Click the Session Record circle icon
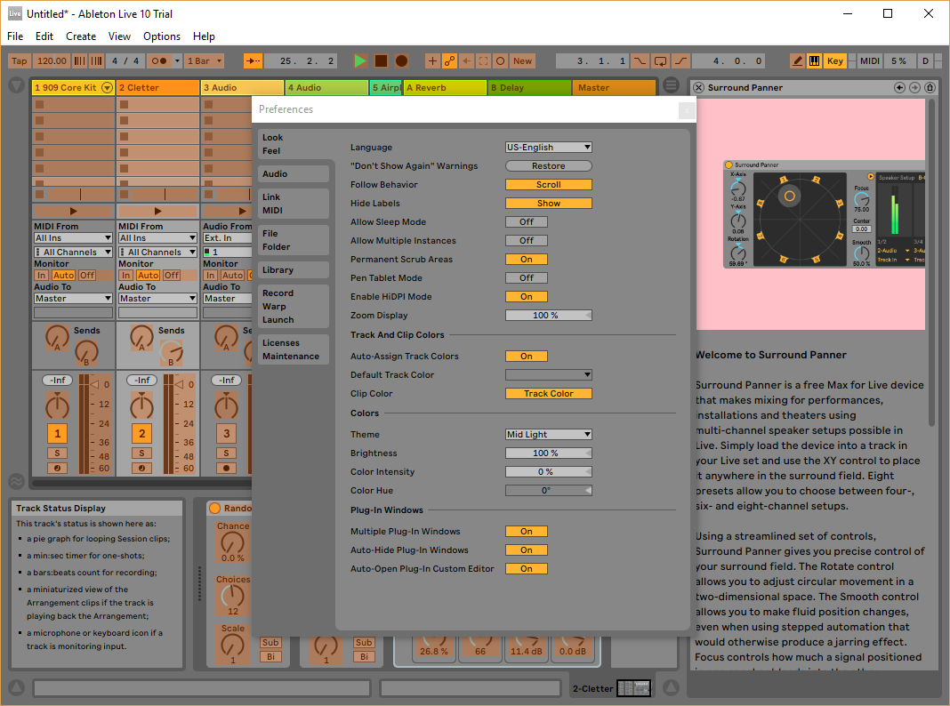 click(500, 60)
